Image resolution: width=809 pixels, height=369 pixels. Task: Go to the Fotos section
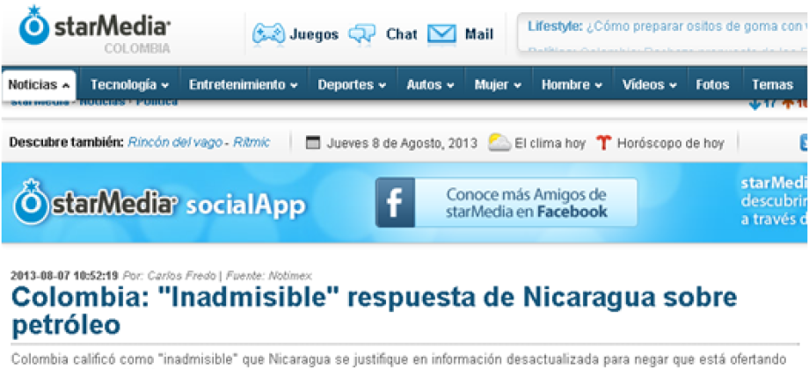712,84
